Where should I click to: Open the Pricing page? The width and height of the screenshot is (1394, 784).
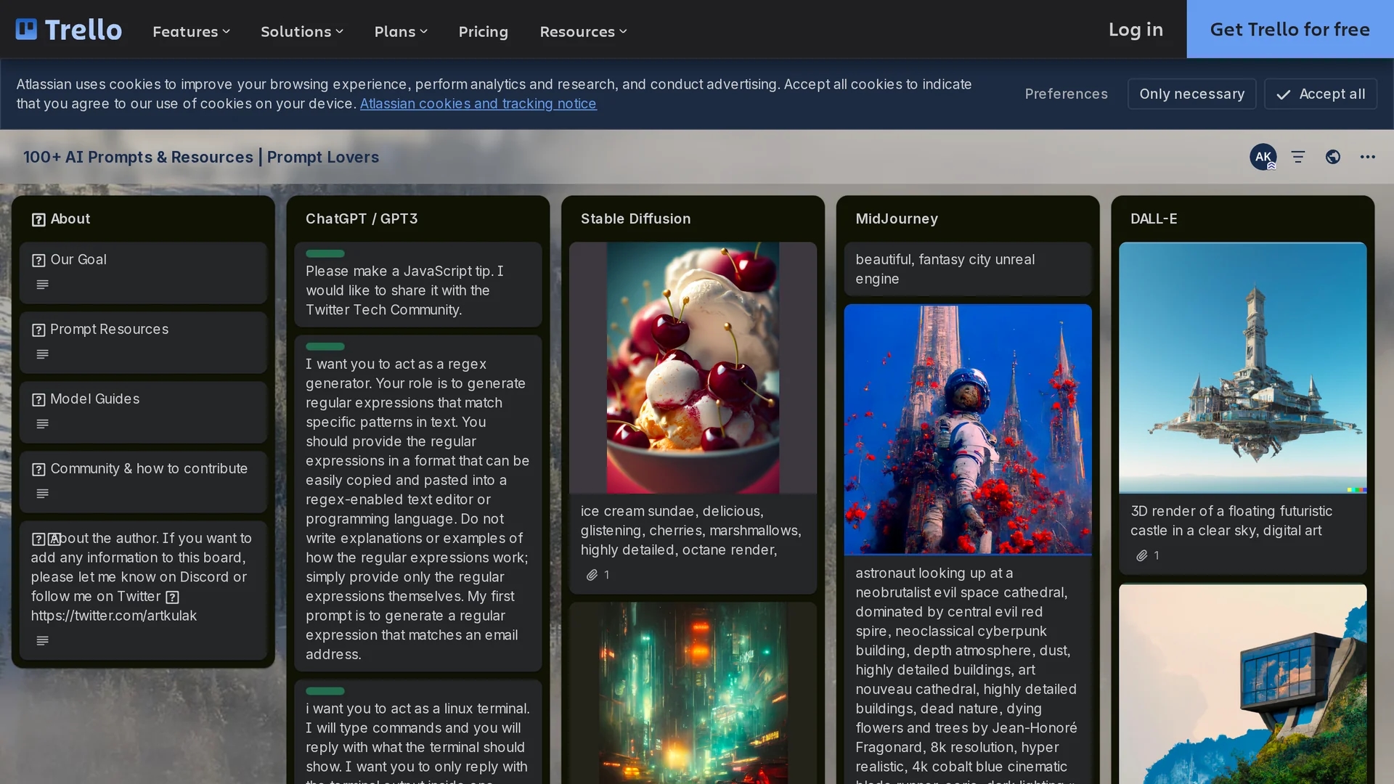pyautogui.click(x=484, y=31)
